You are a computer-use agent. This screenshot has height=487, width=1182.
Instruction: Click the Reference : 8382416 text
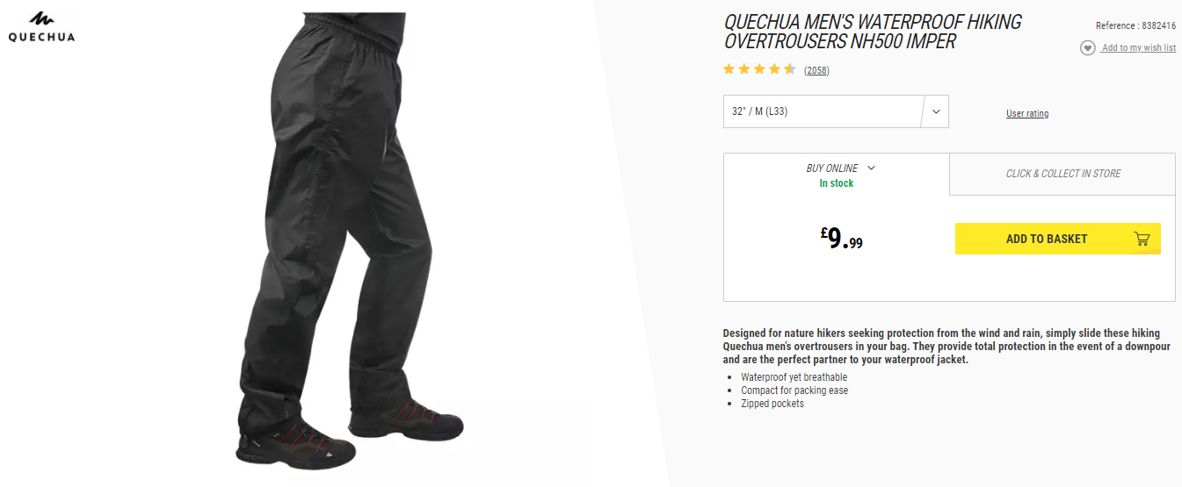pos(1135,25)
